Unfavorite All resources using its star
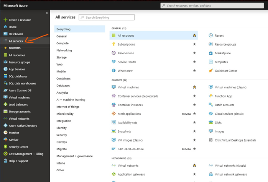 [194, 36]
